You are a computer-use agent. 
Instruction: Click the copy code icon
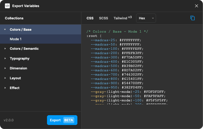point(193,18)
